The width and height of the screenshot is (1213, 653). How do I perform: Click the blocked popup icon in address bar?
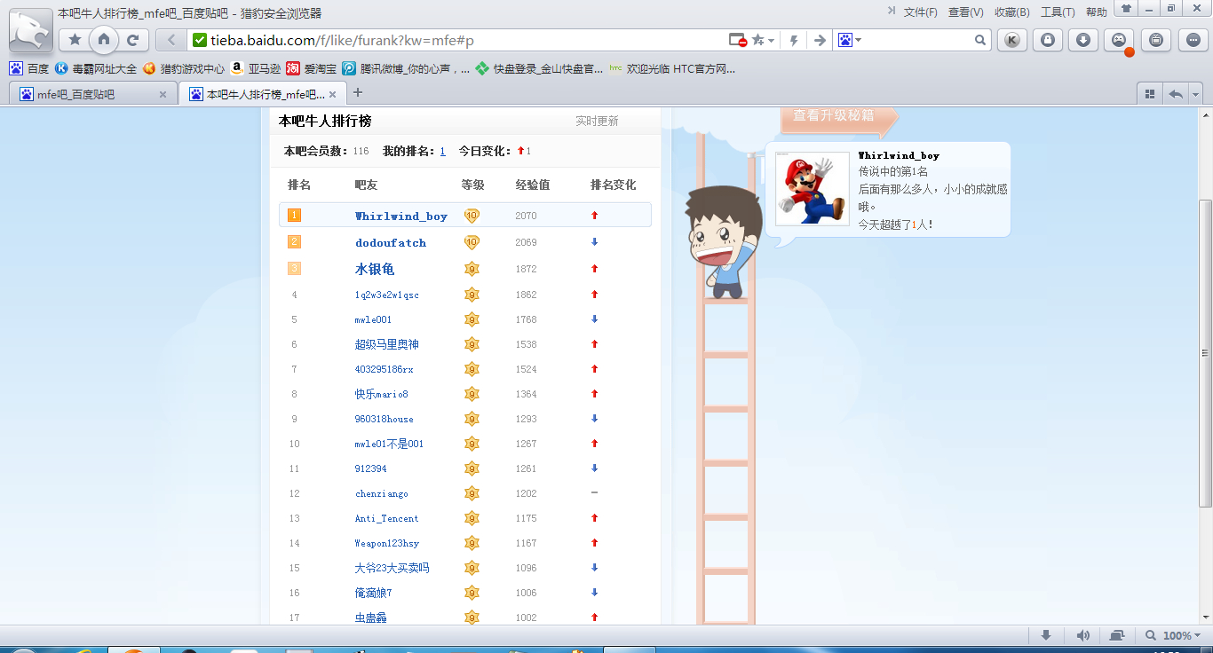pos(737,40)
